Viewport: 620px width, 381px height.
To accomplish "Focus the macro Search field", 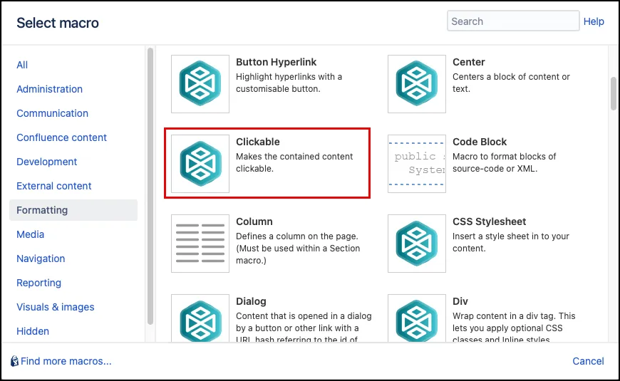I will coord(513,21).
